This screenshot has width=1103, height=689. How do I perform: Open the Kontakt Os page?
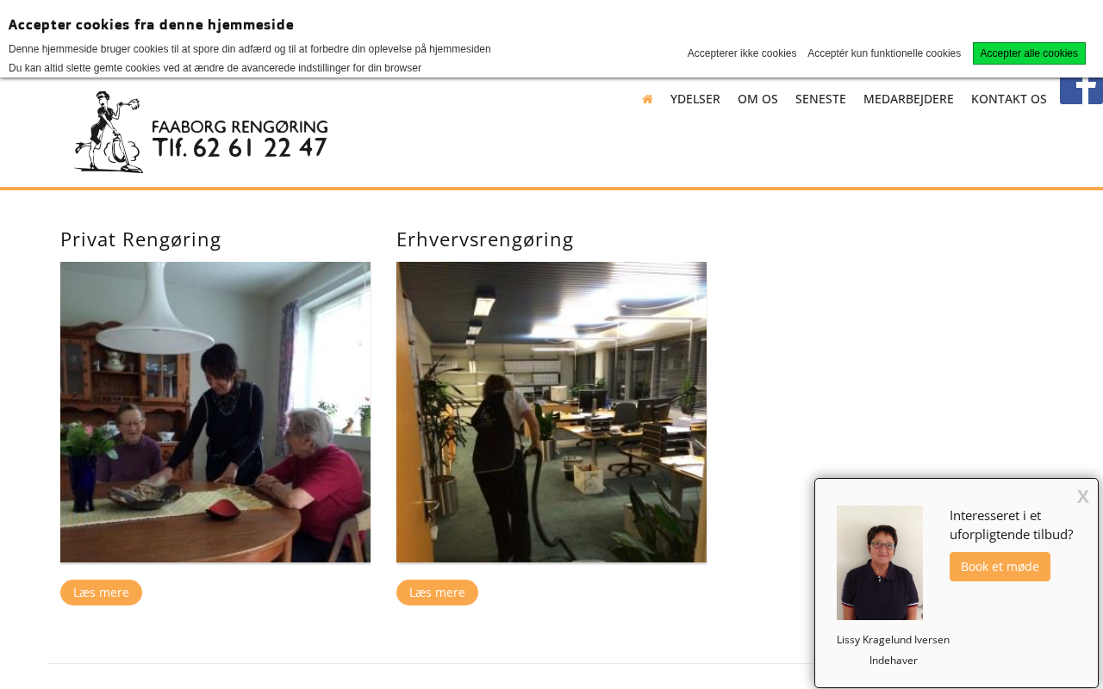1008,99
